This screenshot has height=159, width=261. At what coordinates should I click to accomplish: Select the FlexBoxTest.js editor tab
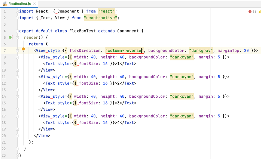pyautogui.click(x=19, y=4)
